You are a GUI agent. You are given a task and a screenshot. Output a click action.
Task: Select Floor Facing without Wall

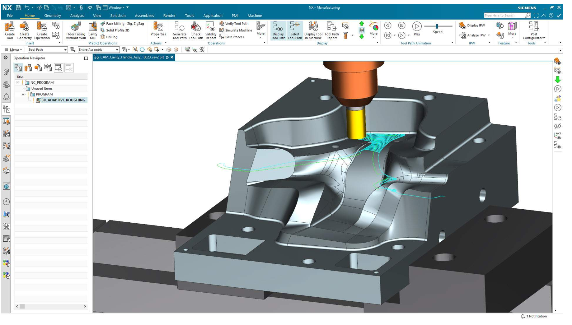click(76, 30)
